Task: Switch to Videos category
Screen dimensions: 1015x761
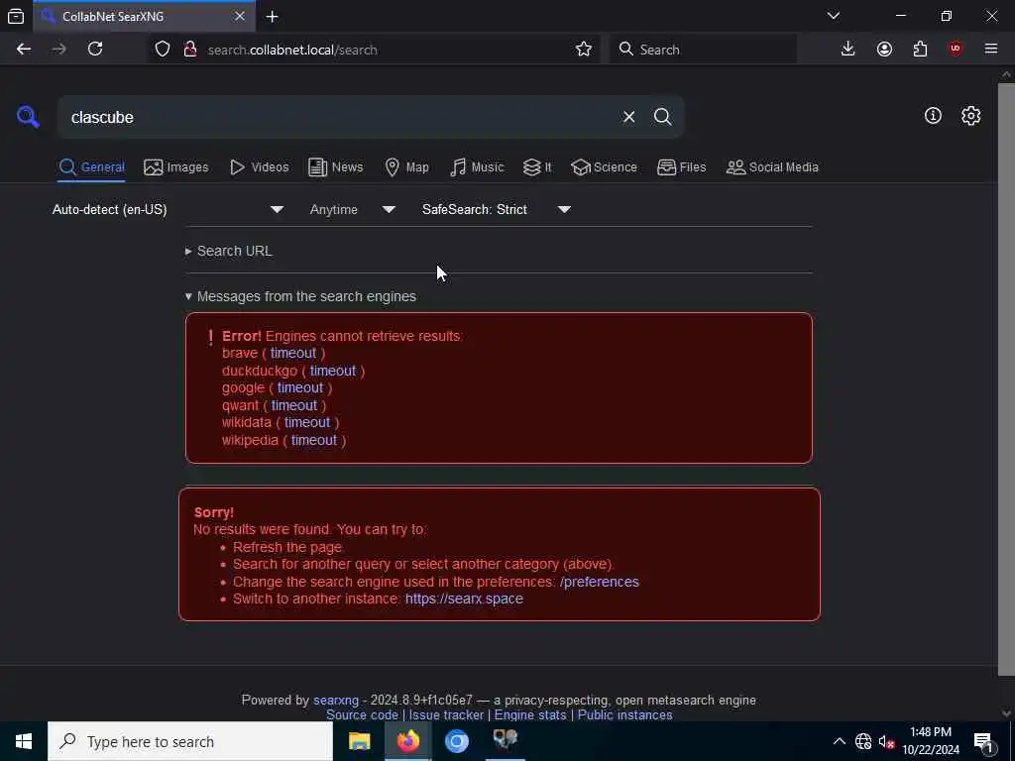Action: click(x=260, y=167)
